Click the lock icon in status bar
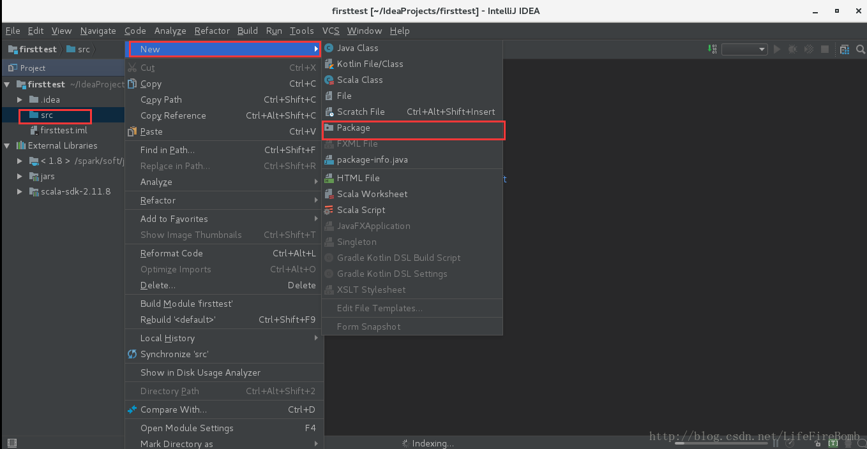The image size is (867, 449). coord(817,443)
